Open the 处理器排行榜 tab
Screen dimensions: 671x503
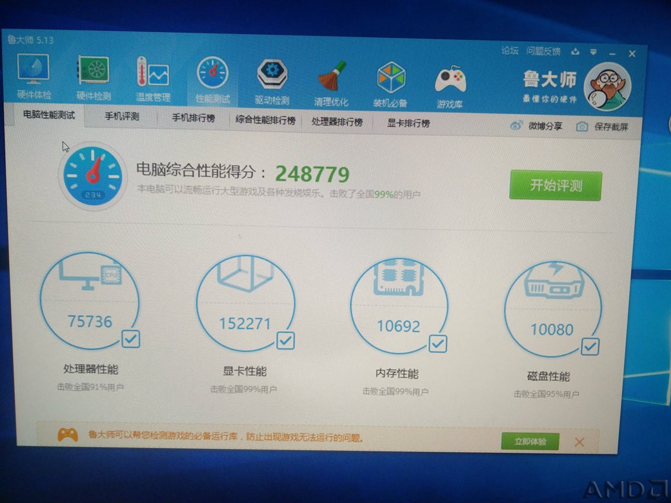point(337,122)
